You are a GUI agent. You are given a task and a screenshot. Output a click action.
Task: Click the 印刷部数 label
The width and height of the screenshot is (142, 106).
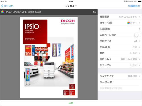(105, 29)
